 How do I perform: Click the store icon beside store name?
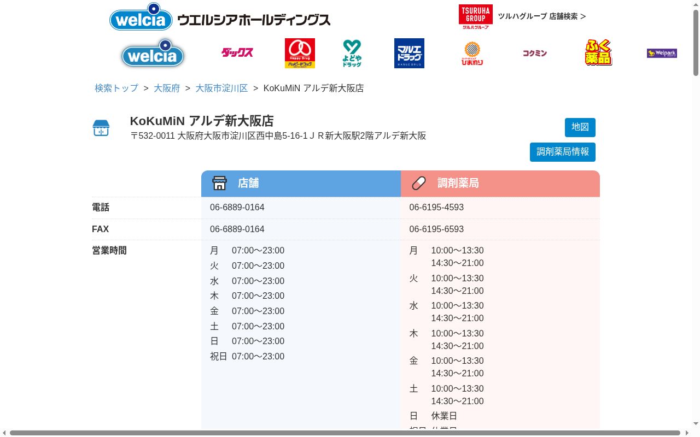(x=101, y=128)
